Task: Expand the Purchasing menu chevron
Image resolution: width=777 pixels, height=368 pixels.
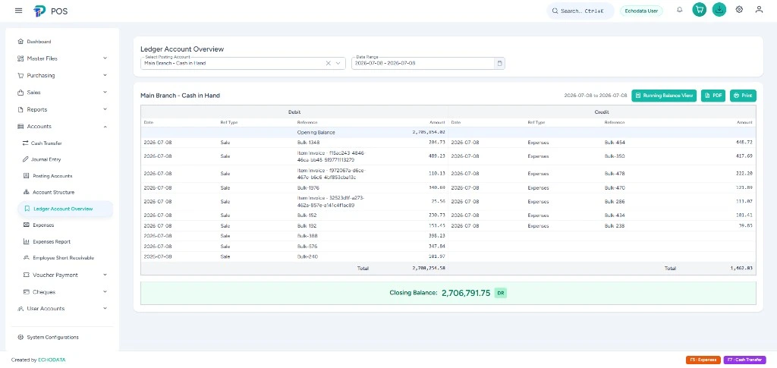Action: 105,75
